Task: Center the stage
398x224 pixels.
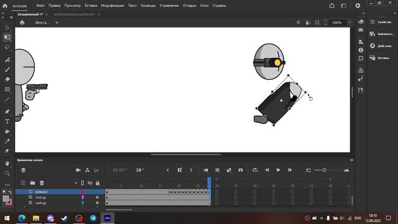Action: tap(298, 22)
